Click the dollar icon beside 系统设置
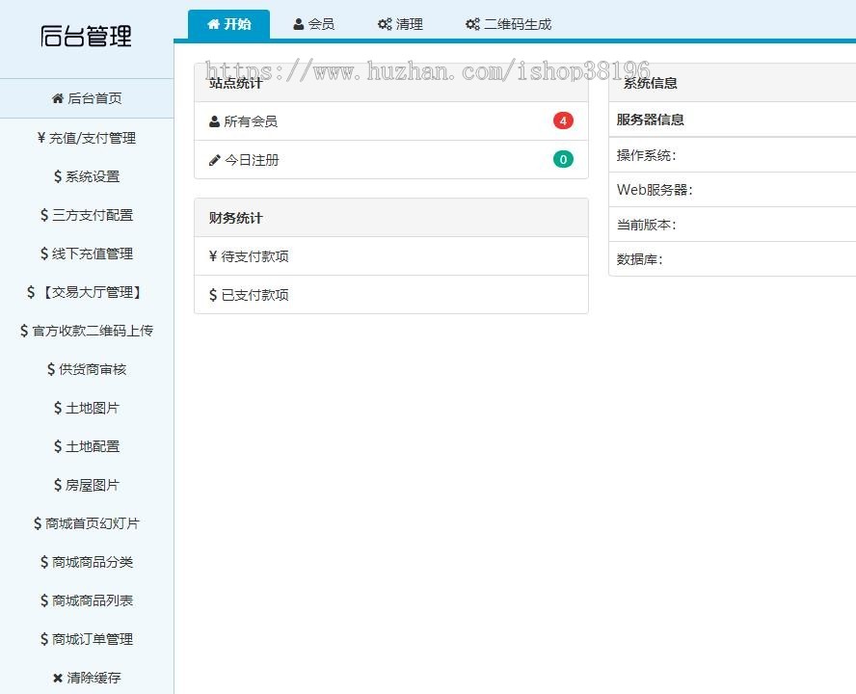The image size is (856, 694). [x=58, y=176]
